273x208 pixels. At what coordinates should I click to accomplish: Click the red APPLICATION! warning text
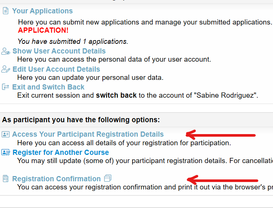click(43, 30)
